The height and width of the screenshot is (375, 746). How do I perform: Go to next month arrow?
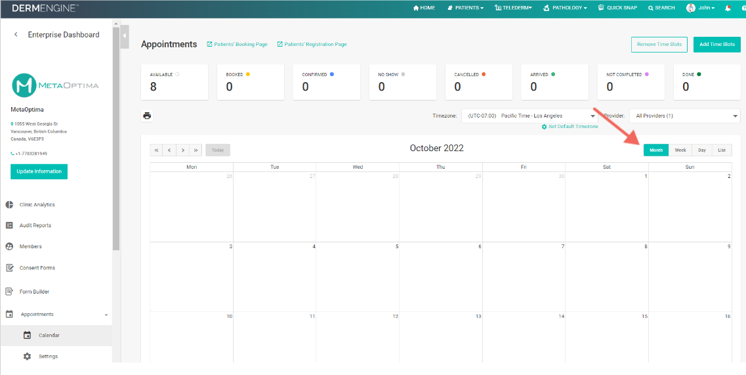182,150
